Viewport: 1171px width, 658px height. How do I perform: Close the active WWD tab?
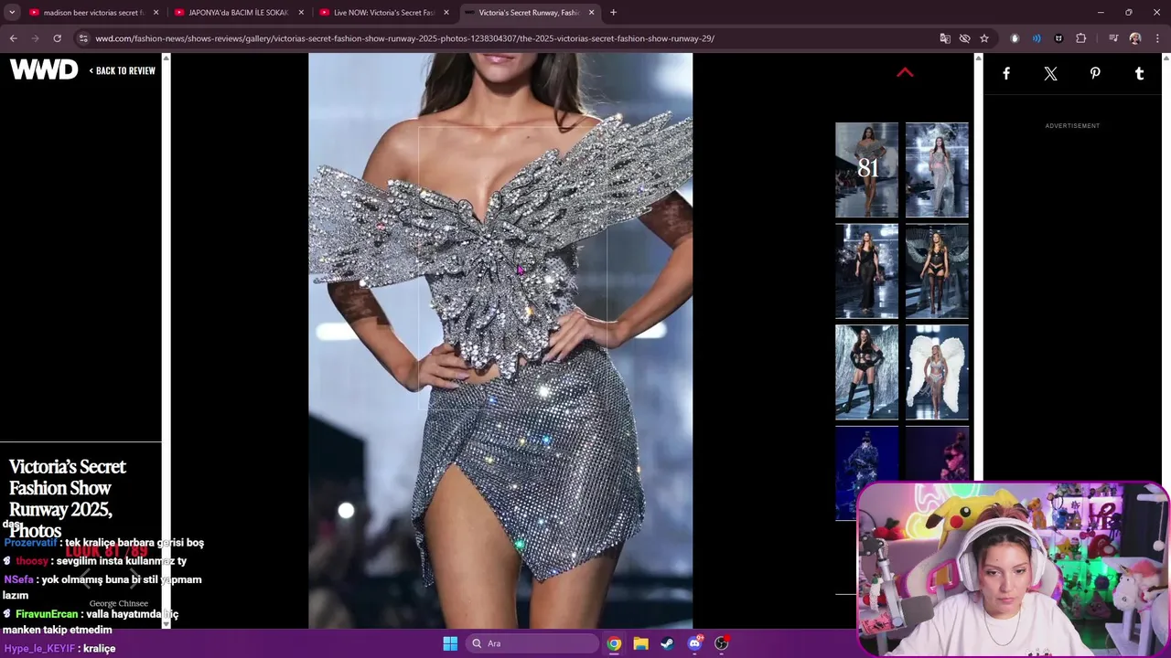[x=591, y=13]
